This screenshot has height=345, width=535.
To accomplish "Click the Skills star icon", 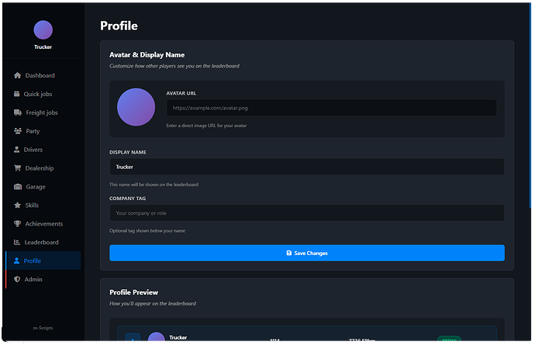I will (x=17, y=205).
